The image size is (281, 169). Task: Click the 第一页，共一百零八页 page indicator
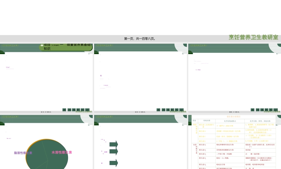140,39
